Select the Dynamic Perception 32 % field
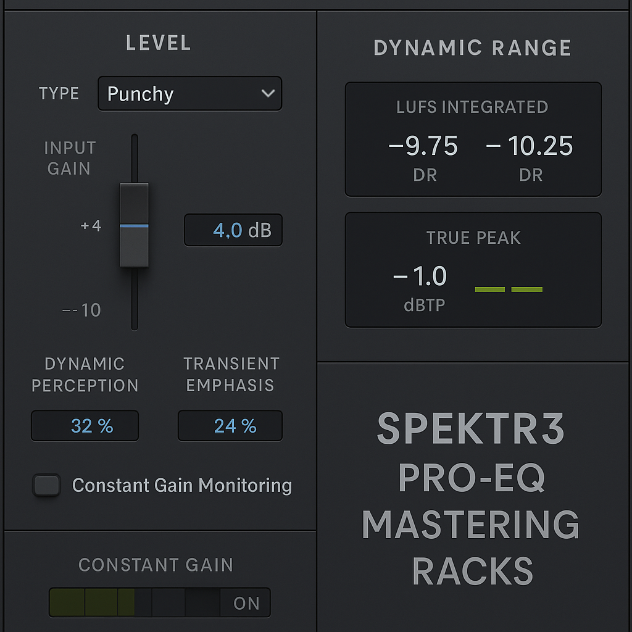The width and height of the screenshot is (632, 632). click(x=85, y=426)
